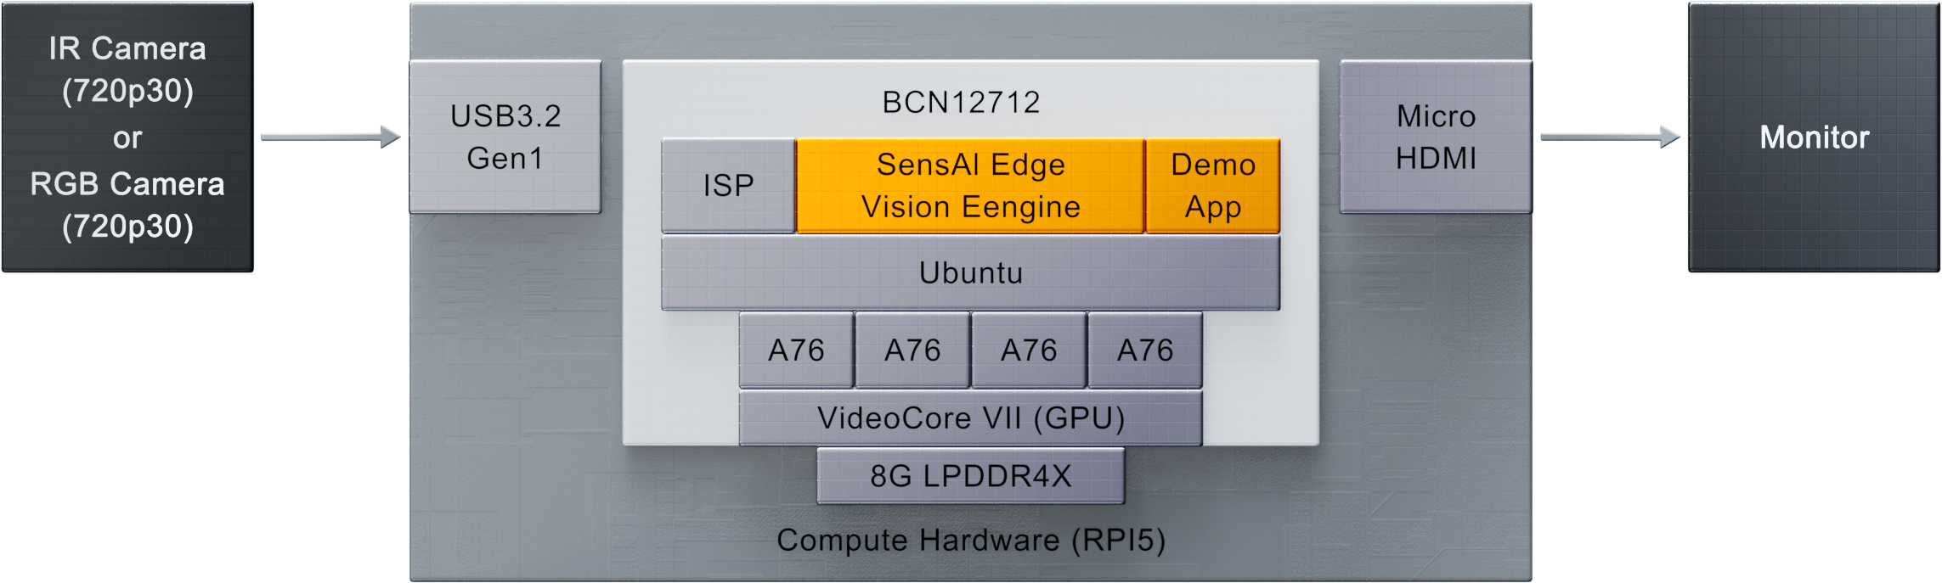Select the Ubuntu layer bar

click(970, 273)
